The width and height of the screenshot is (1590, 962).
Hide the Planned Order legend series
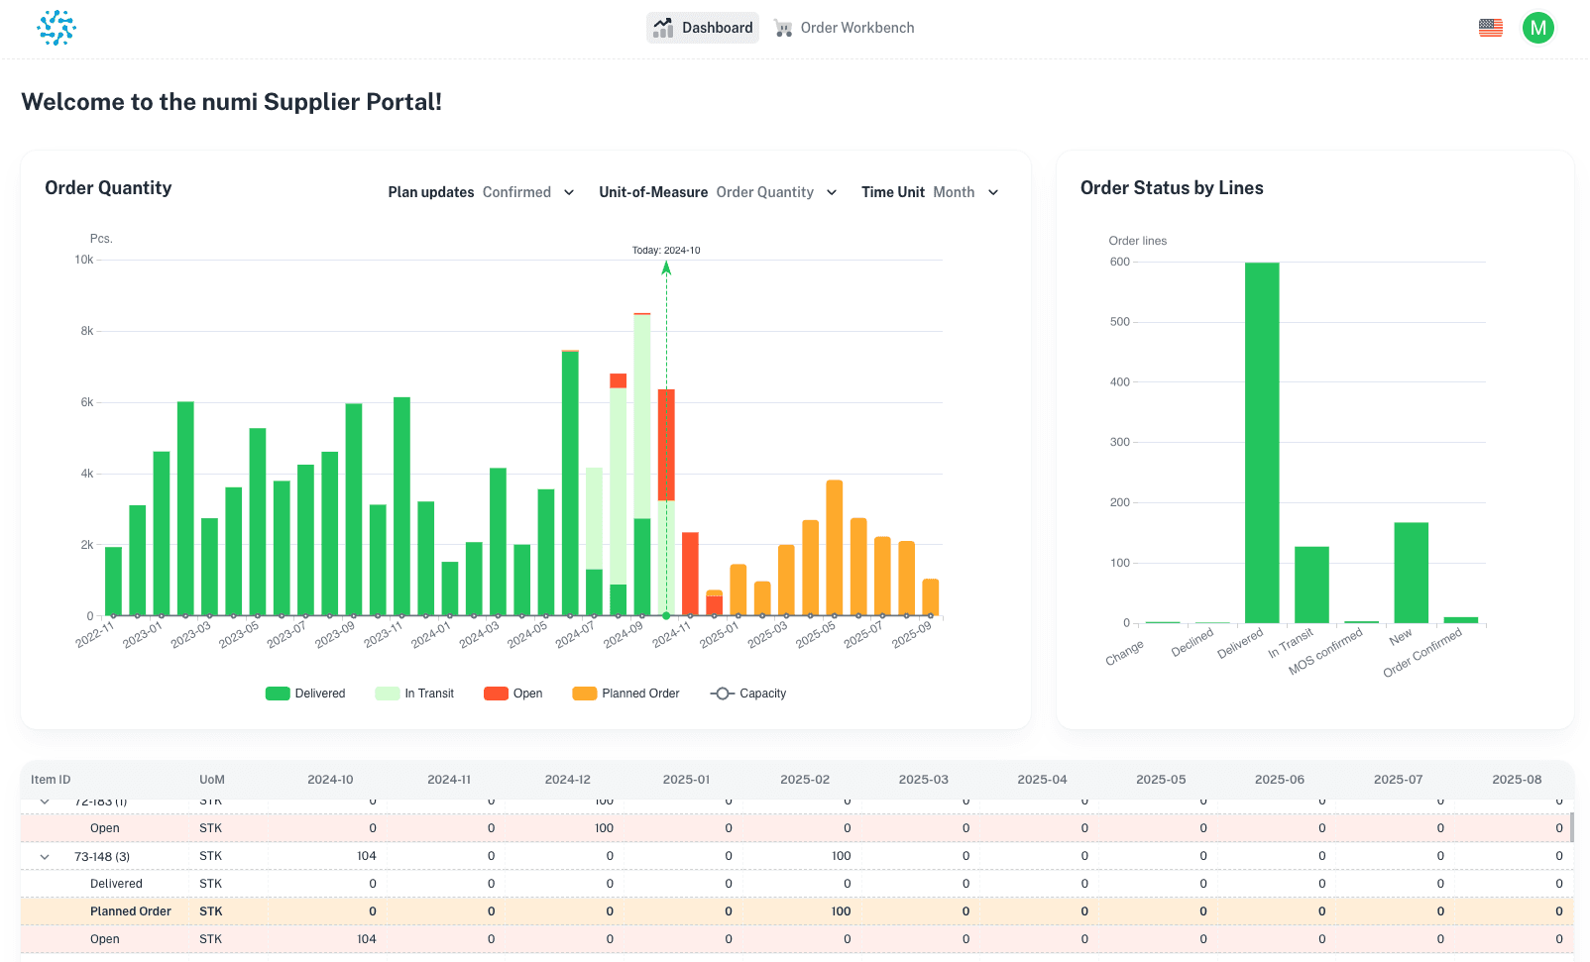(626, 694)
